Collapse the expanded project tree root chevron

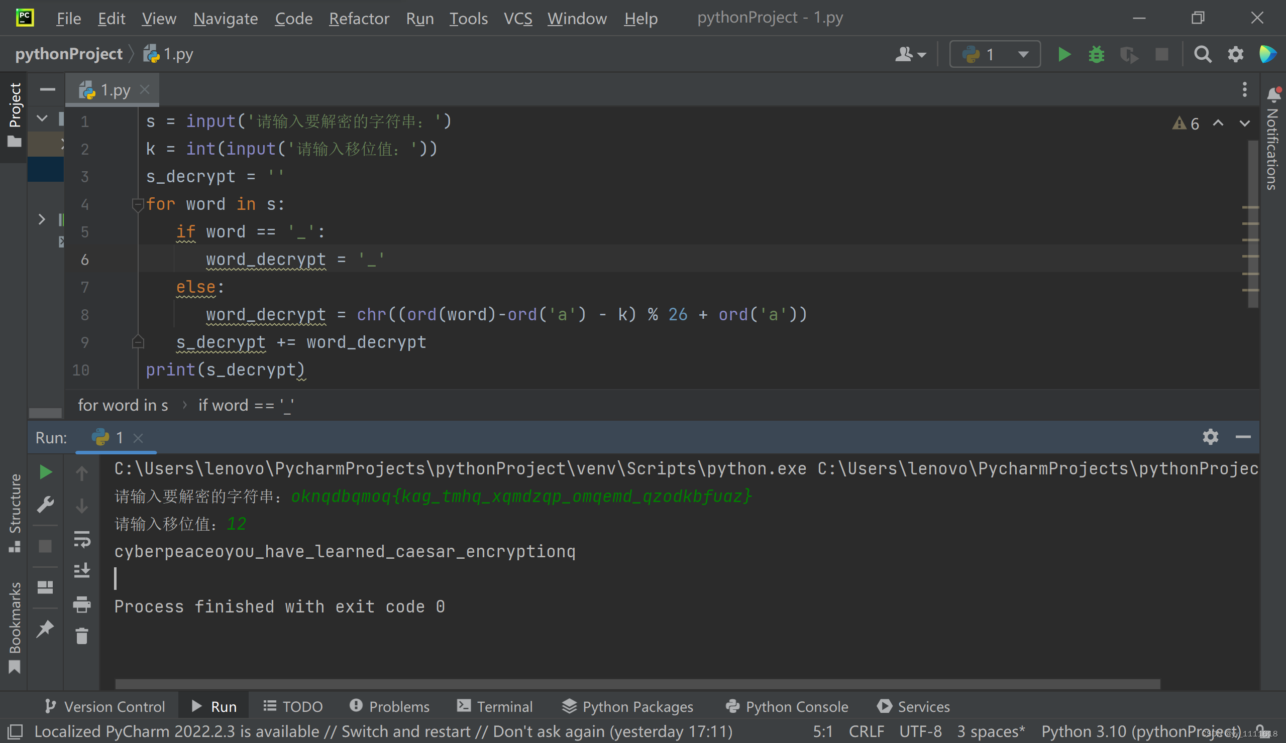(x=42, y=118)
